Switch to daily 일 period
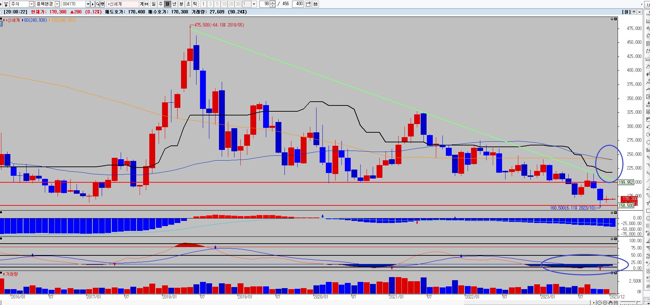The width and height of the screenshot is (650, 305). coord(154,4)
